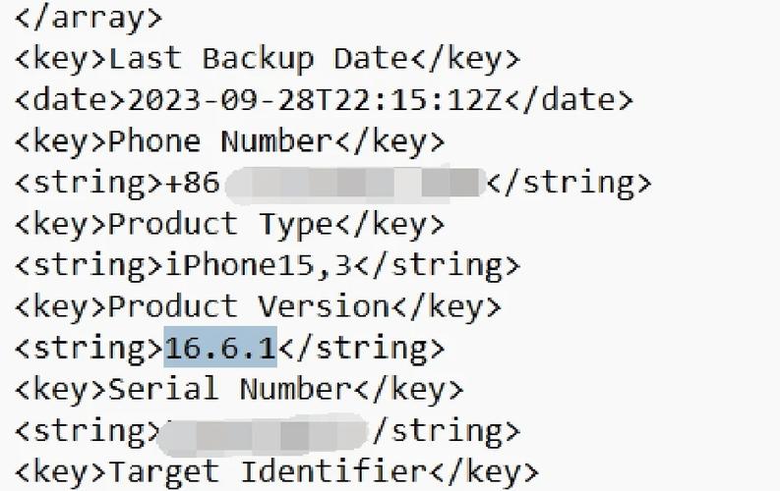The height and width of the screenshot is (491, 780).
Task: Click closing string tag after phone number
Action: tap(570, 183)
